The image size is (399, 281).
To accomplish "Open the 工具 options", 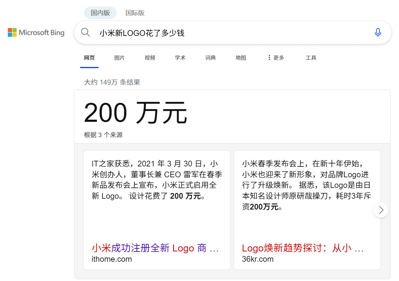I will pos(311,58).
